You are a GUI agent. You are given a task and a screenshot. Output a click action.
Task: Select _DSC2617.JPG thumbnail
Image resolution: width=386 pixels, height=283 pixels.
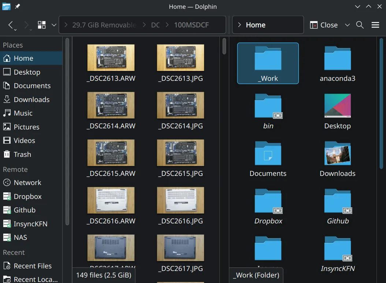pos(181,248)
